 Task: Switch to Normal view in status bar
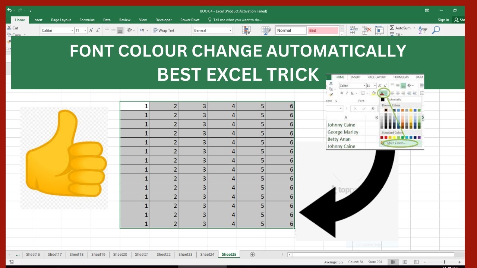click(x=393, y=262)
